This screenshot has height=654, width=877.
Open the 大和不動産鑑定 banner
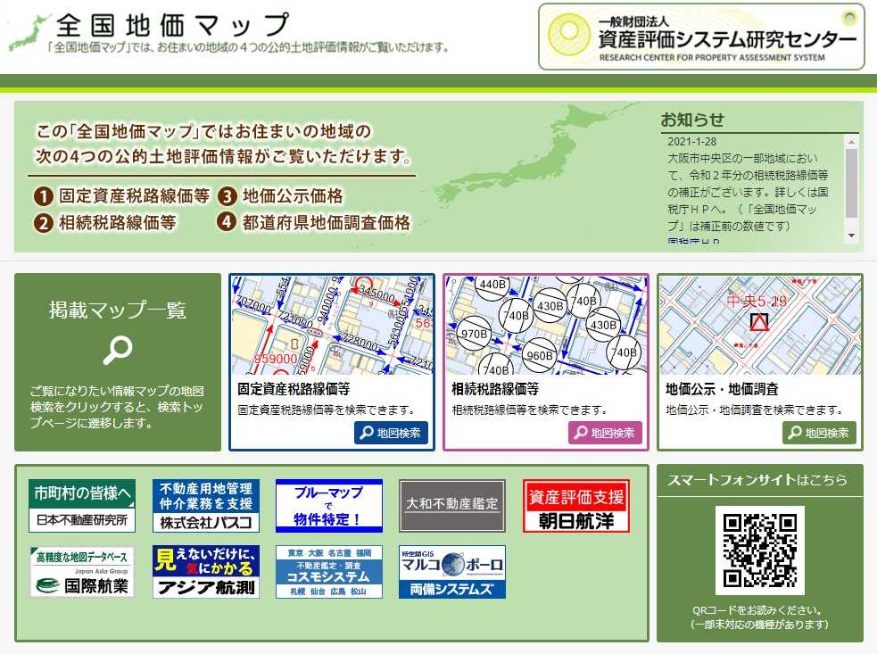tap(452, 506)
